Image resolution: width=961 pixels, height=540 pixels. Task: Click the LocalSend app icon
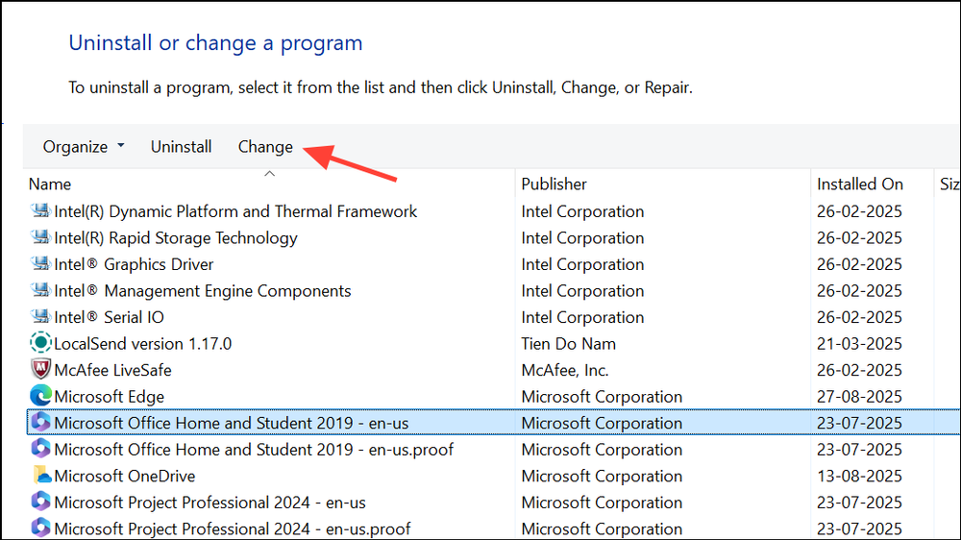point(40,343)
